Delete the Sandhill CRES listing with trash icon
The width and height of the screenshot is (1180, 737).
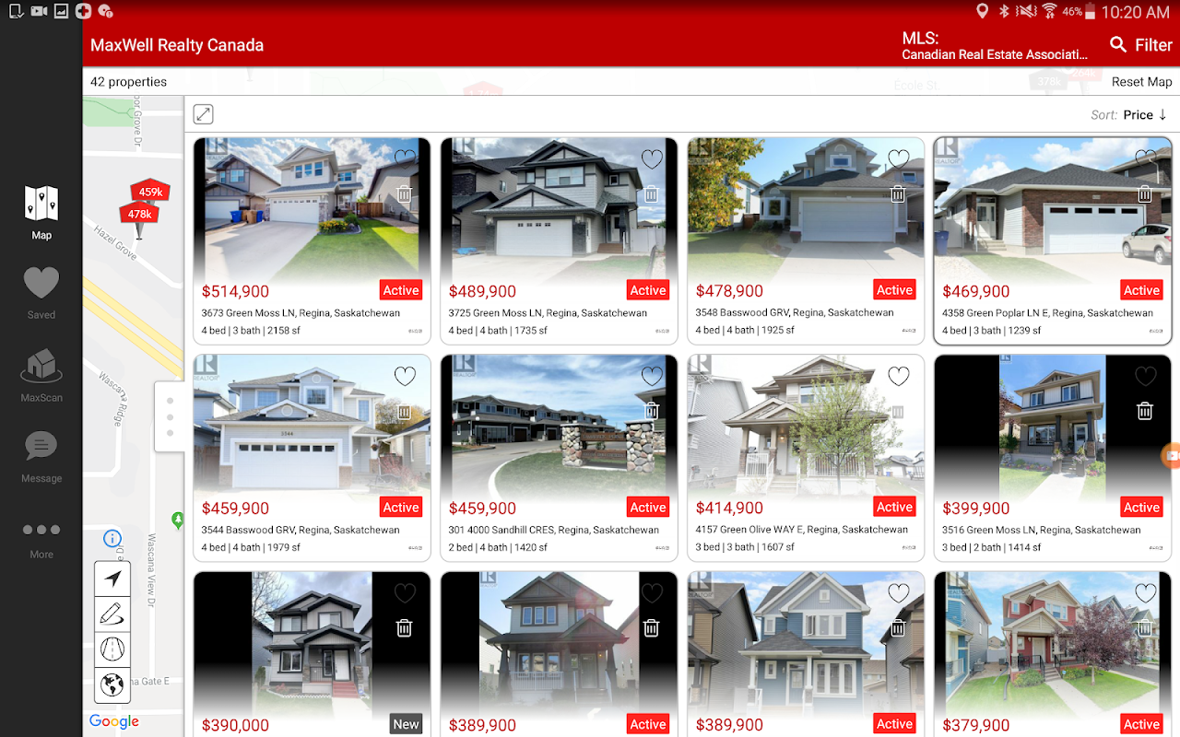click(651, 412)
